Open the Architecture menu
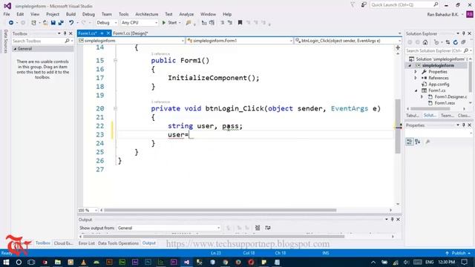This screenshot has width=475, height=267. tap(147, 14)
